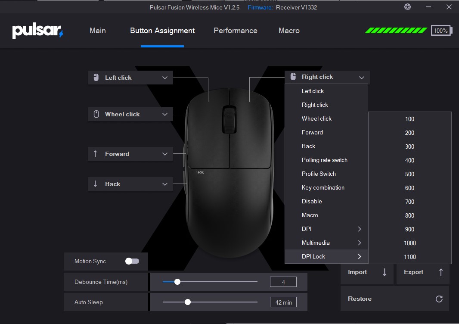The height and width of the screenshot is (324, 459).
Task: Click the battery level indicator icon
Action: [441, 31]
